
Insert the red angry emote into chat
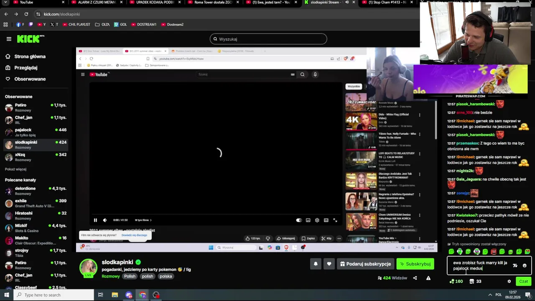494,252
